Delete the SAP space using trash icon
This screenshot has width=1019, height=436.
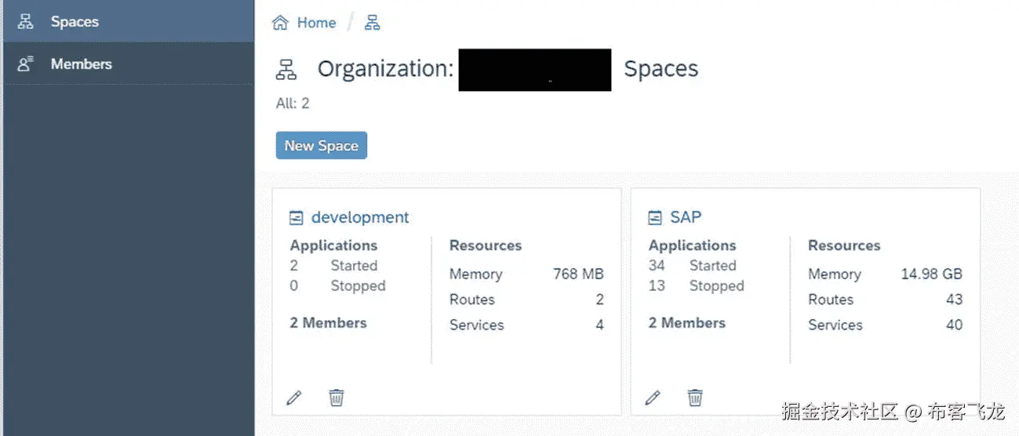coord(694,398)
